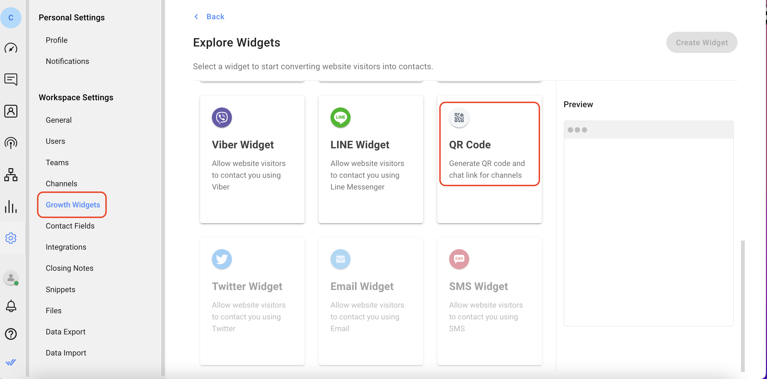Open the help question mark icon
The height and width of the screenshot is (379, 767).
(x=11, y=334)
